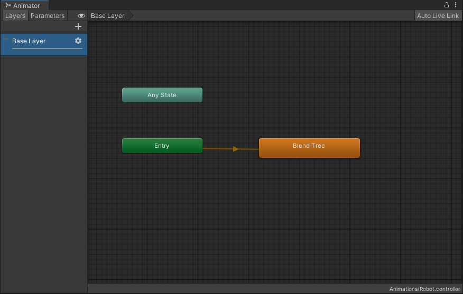Image resolution: width=463 pixels, height=294 pixels.
Task: Select the Entry node
Action: 162,146
